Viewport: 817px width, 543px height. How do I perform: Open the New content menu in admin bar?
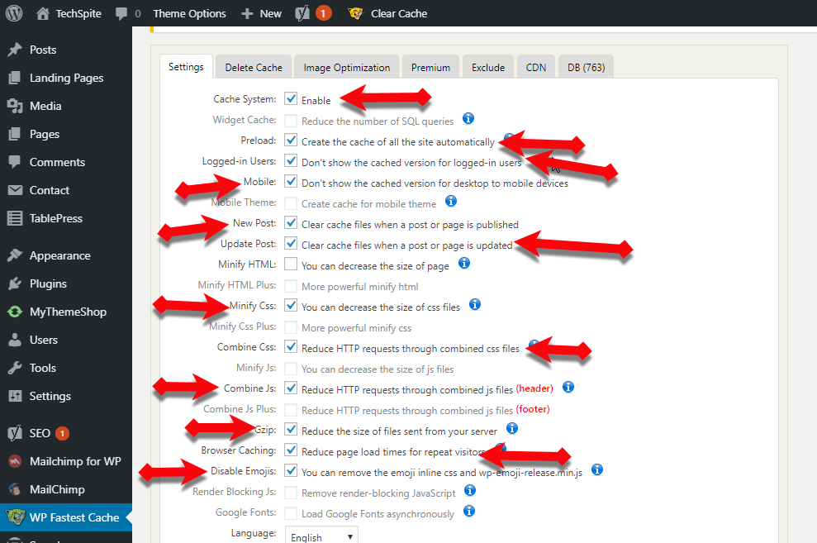261,13
